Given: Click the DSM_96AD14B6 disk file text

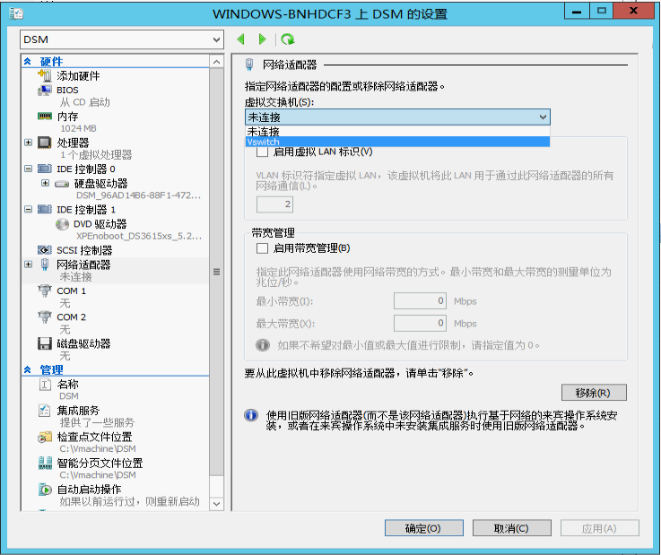Looking at the screenshot, I should click(139, 195).
